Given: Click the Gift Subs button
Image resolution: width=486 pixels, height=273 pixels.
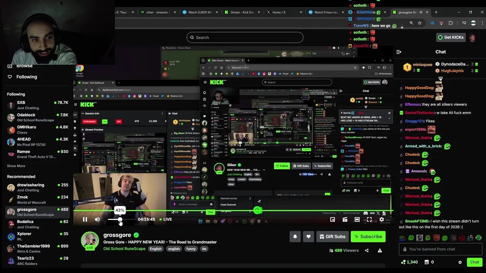Looking at the screenshot, I should pyautogui.click(x=333, y=237).
